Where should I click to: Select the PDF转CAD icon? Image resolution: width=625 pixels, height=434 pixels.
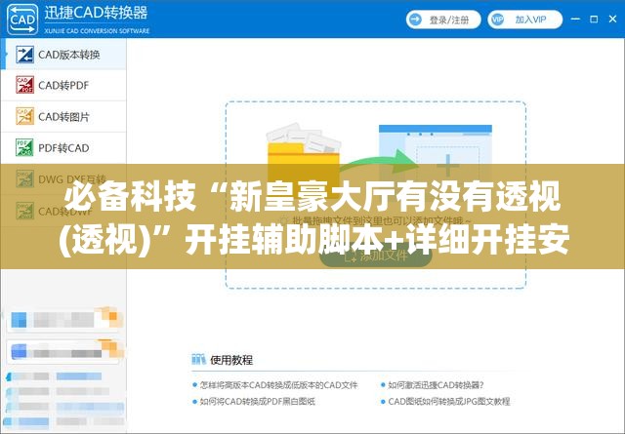(24, 147)
